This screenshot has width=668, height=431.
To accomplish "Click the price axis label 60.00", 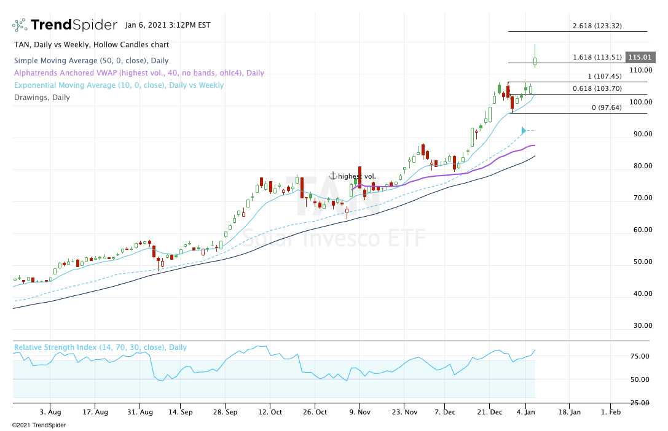I will point(642,230).
